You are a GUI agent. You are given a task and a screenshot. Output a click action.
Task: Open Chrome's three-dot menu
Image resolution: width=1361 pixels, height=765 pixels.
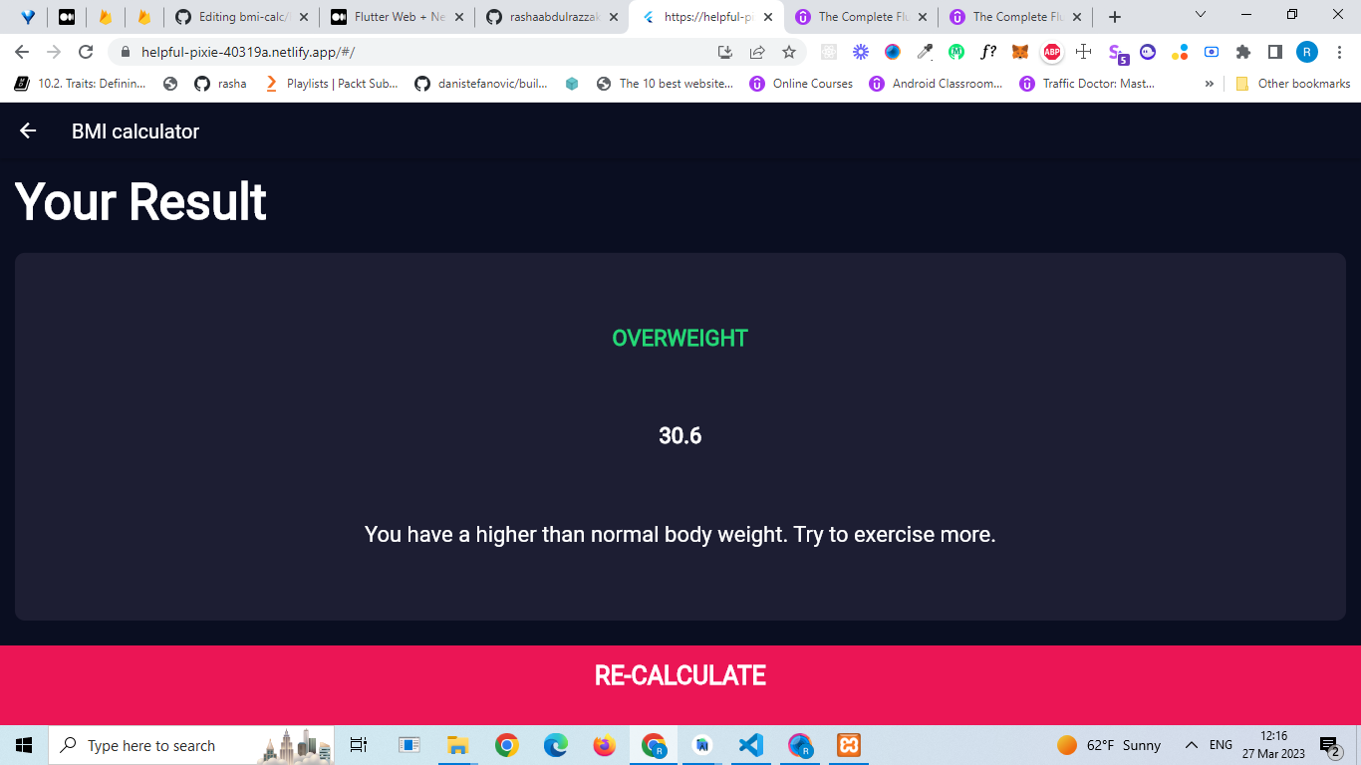tap(1338, 52)
